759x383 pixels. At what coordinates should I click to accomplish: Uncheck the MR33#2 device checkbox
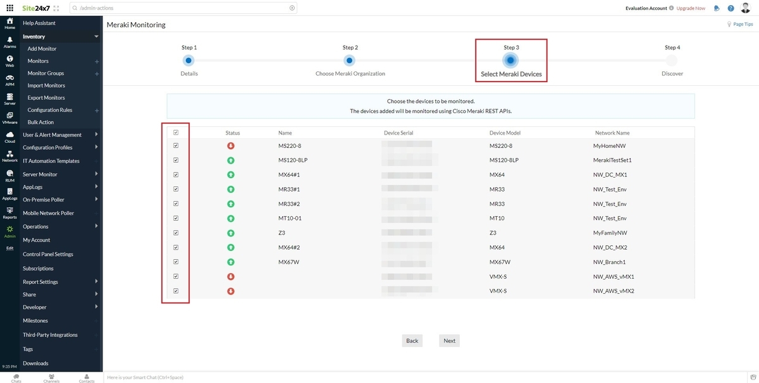[176, 204]
